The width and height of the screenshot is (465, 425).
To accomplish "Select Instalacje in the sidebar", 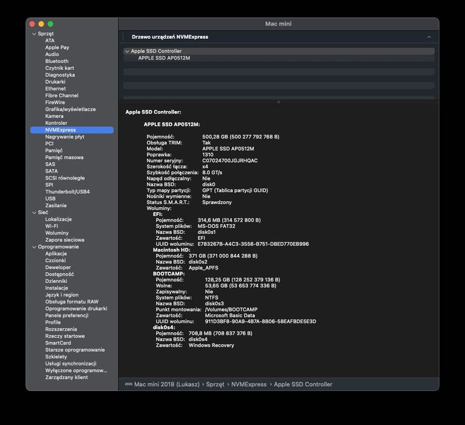I will click(56, 288).
